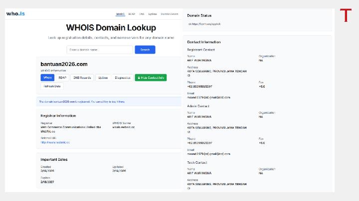Open the Diagnostics tab

tap(122, 77)
